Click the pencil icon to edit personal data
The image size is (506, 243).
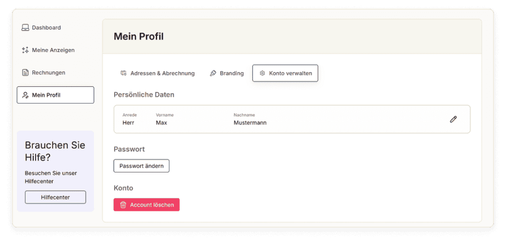[x=453, y=119]
